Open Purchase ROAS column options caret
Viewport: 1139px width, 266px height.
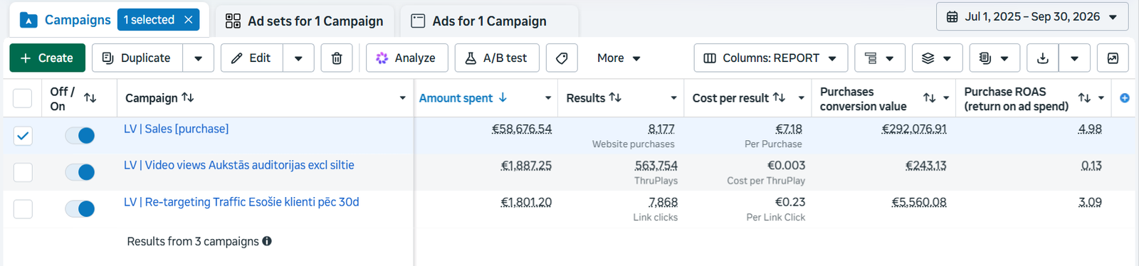point(1101,98)
